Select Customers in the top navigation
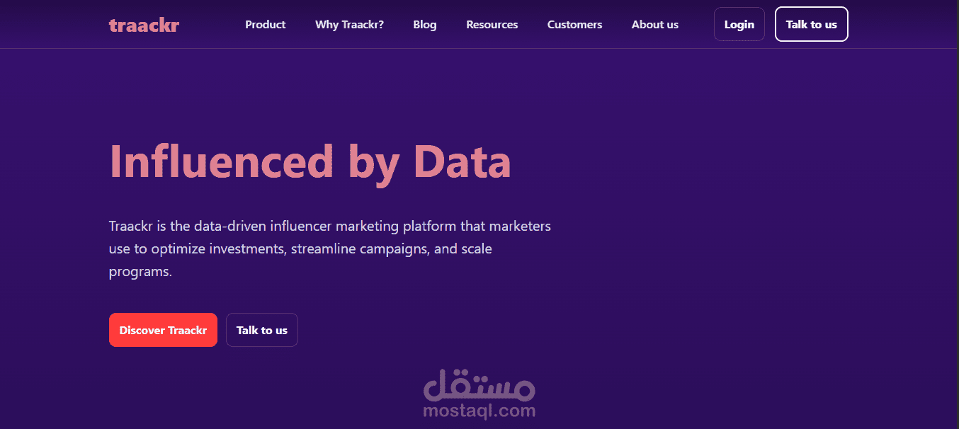 click(x=574, y=25)
